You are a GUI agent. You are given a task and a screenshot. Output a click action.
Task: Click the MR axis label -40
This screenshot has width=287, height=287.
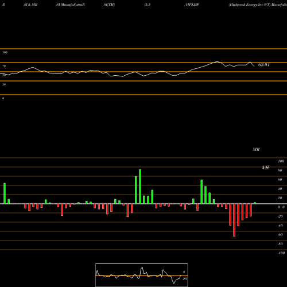[x=280, y=226]
